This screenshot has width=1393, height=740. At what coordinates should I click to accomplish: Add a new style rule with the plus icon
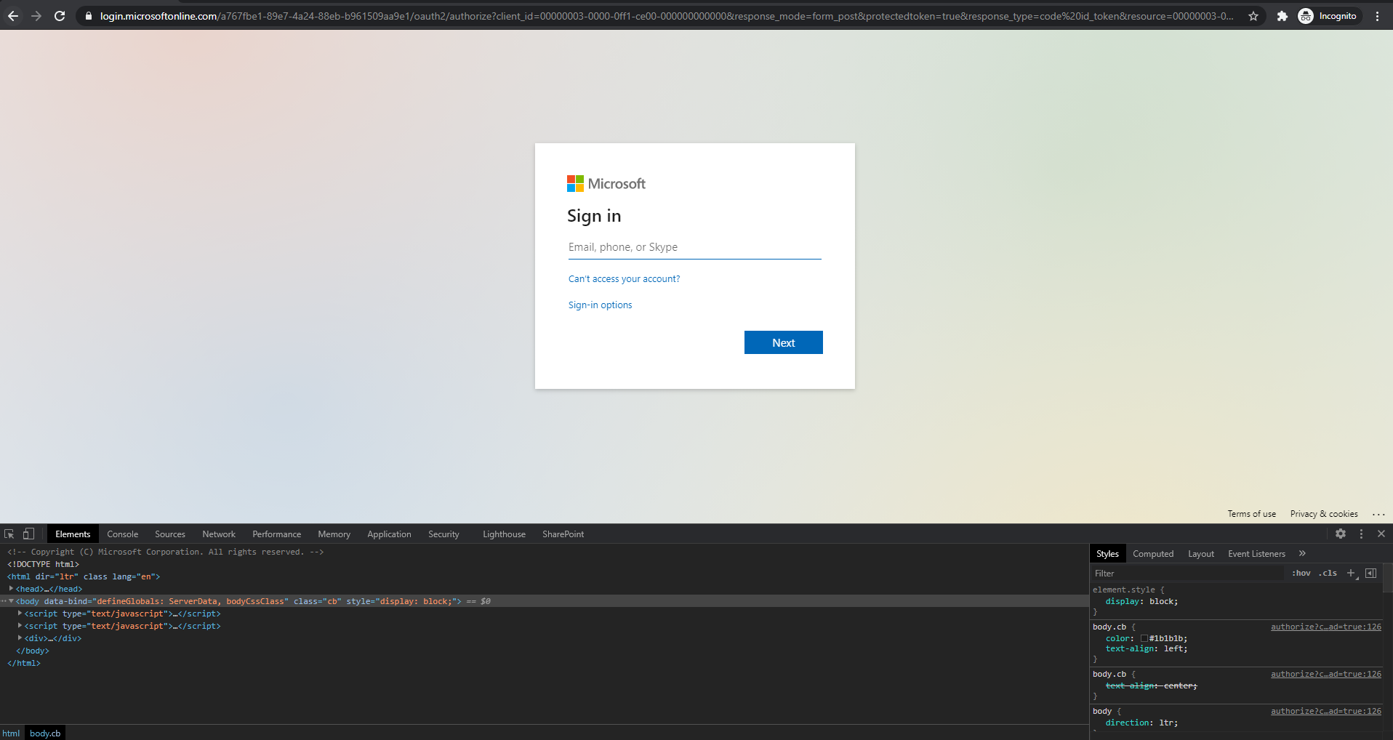[1351, 573]
